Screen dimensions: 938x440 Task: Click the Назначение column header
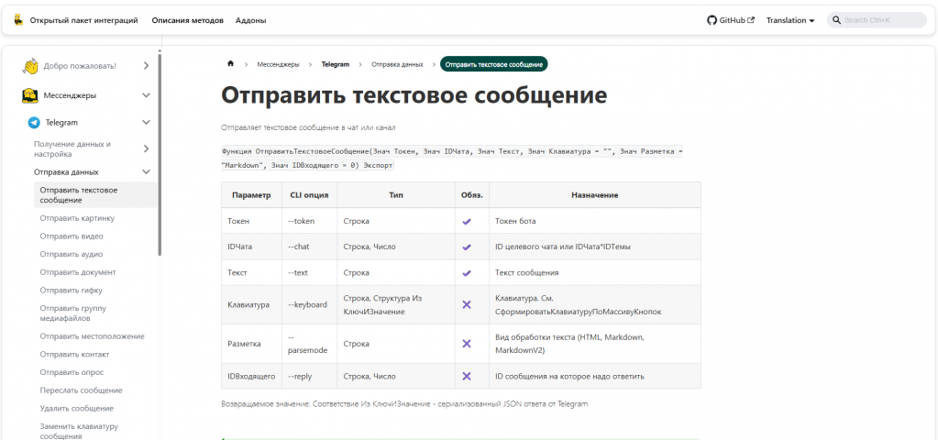click(x=595, y=195)
